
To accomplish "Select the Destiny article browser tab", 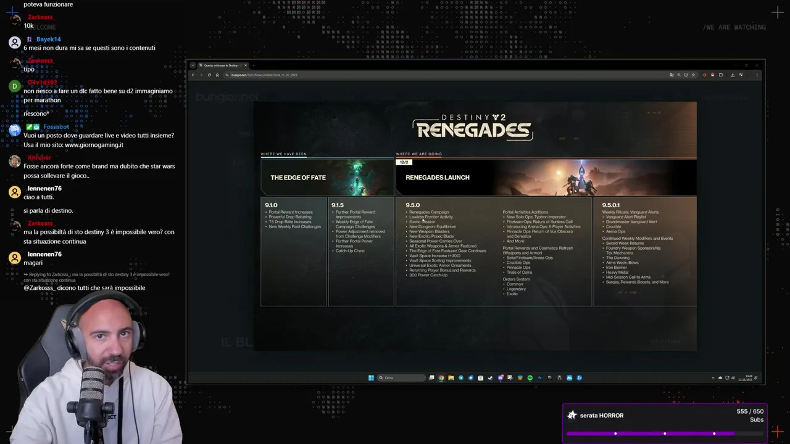I will 222,65.
